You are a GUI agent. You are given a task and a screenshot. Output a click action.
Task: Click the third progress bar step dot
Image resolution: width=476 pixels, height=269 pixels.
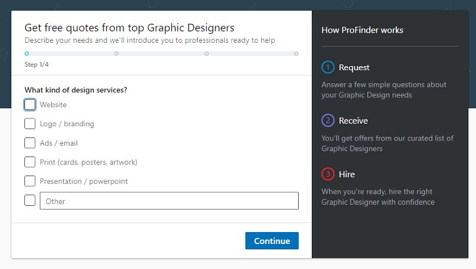click(x=206, y=54)
